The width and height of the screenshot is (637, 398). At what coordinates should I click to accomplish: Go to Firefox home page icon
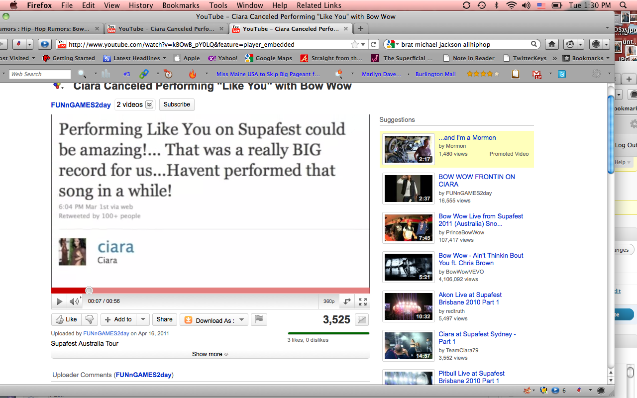[551, 44]
